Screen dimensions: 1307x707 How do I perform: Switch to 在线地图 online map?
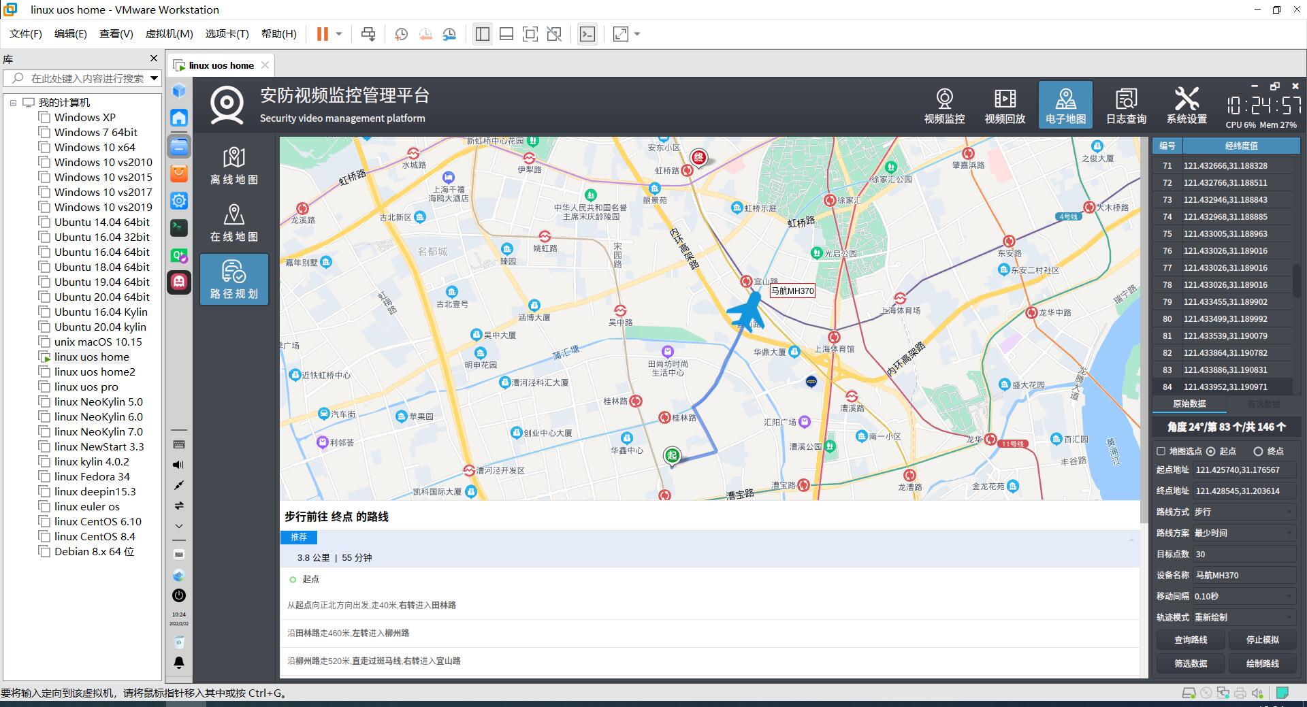pos(233,223)
